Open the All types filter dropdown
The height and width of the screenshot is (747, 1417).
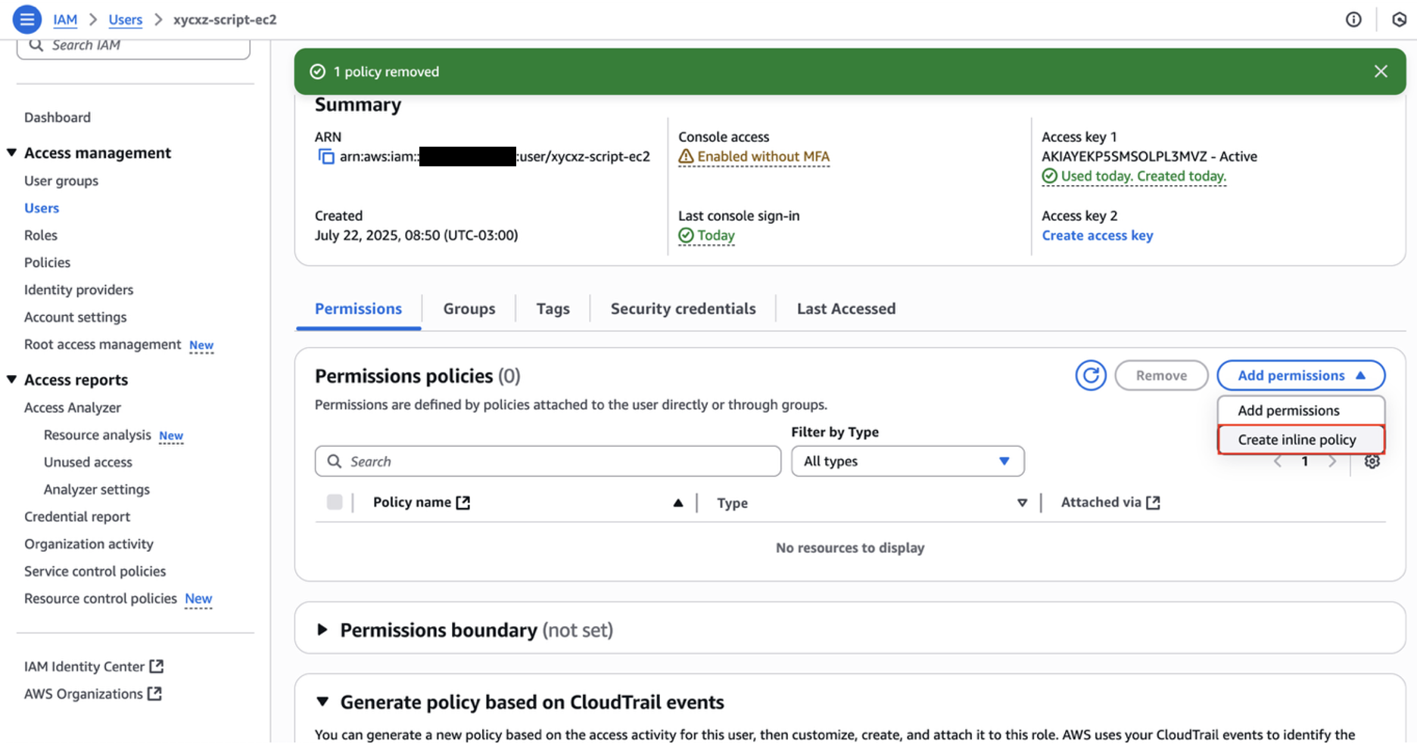[x=907, y=461]
